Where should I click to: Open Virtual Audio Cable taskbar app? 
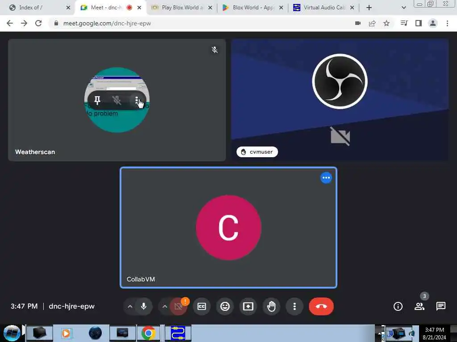178,333
